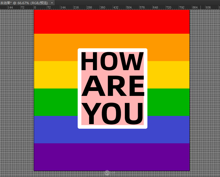Click the horizontal ruler at the 720 mark
The image size is (220, 177).
pos(168,7)
